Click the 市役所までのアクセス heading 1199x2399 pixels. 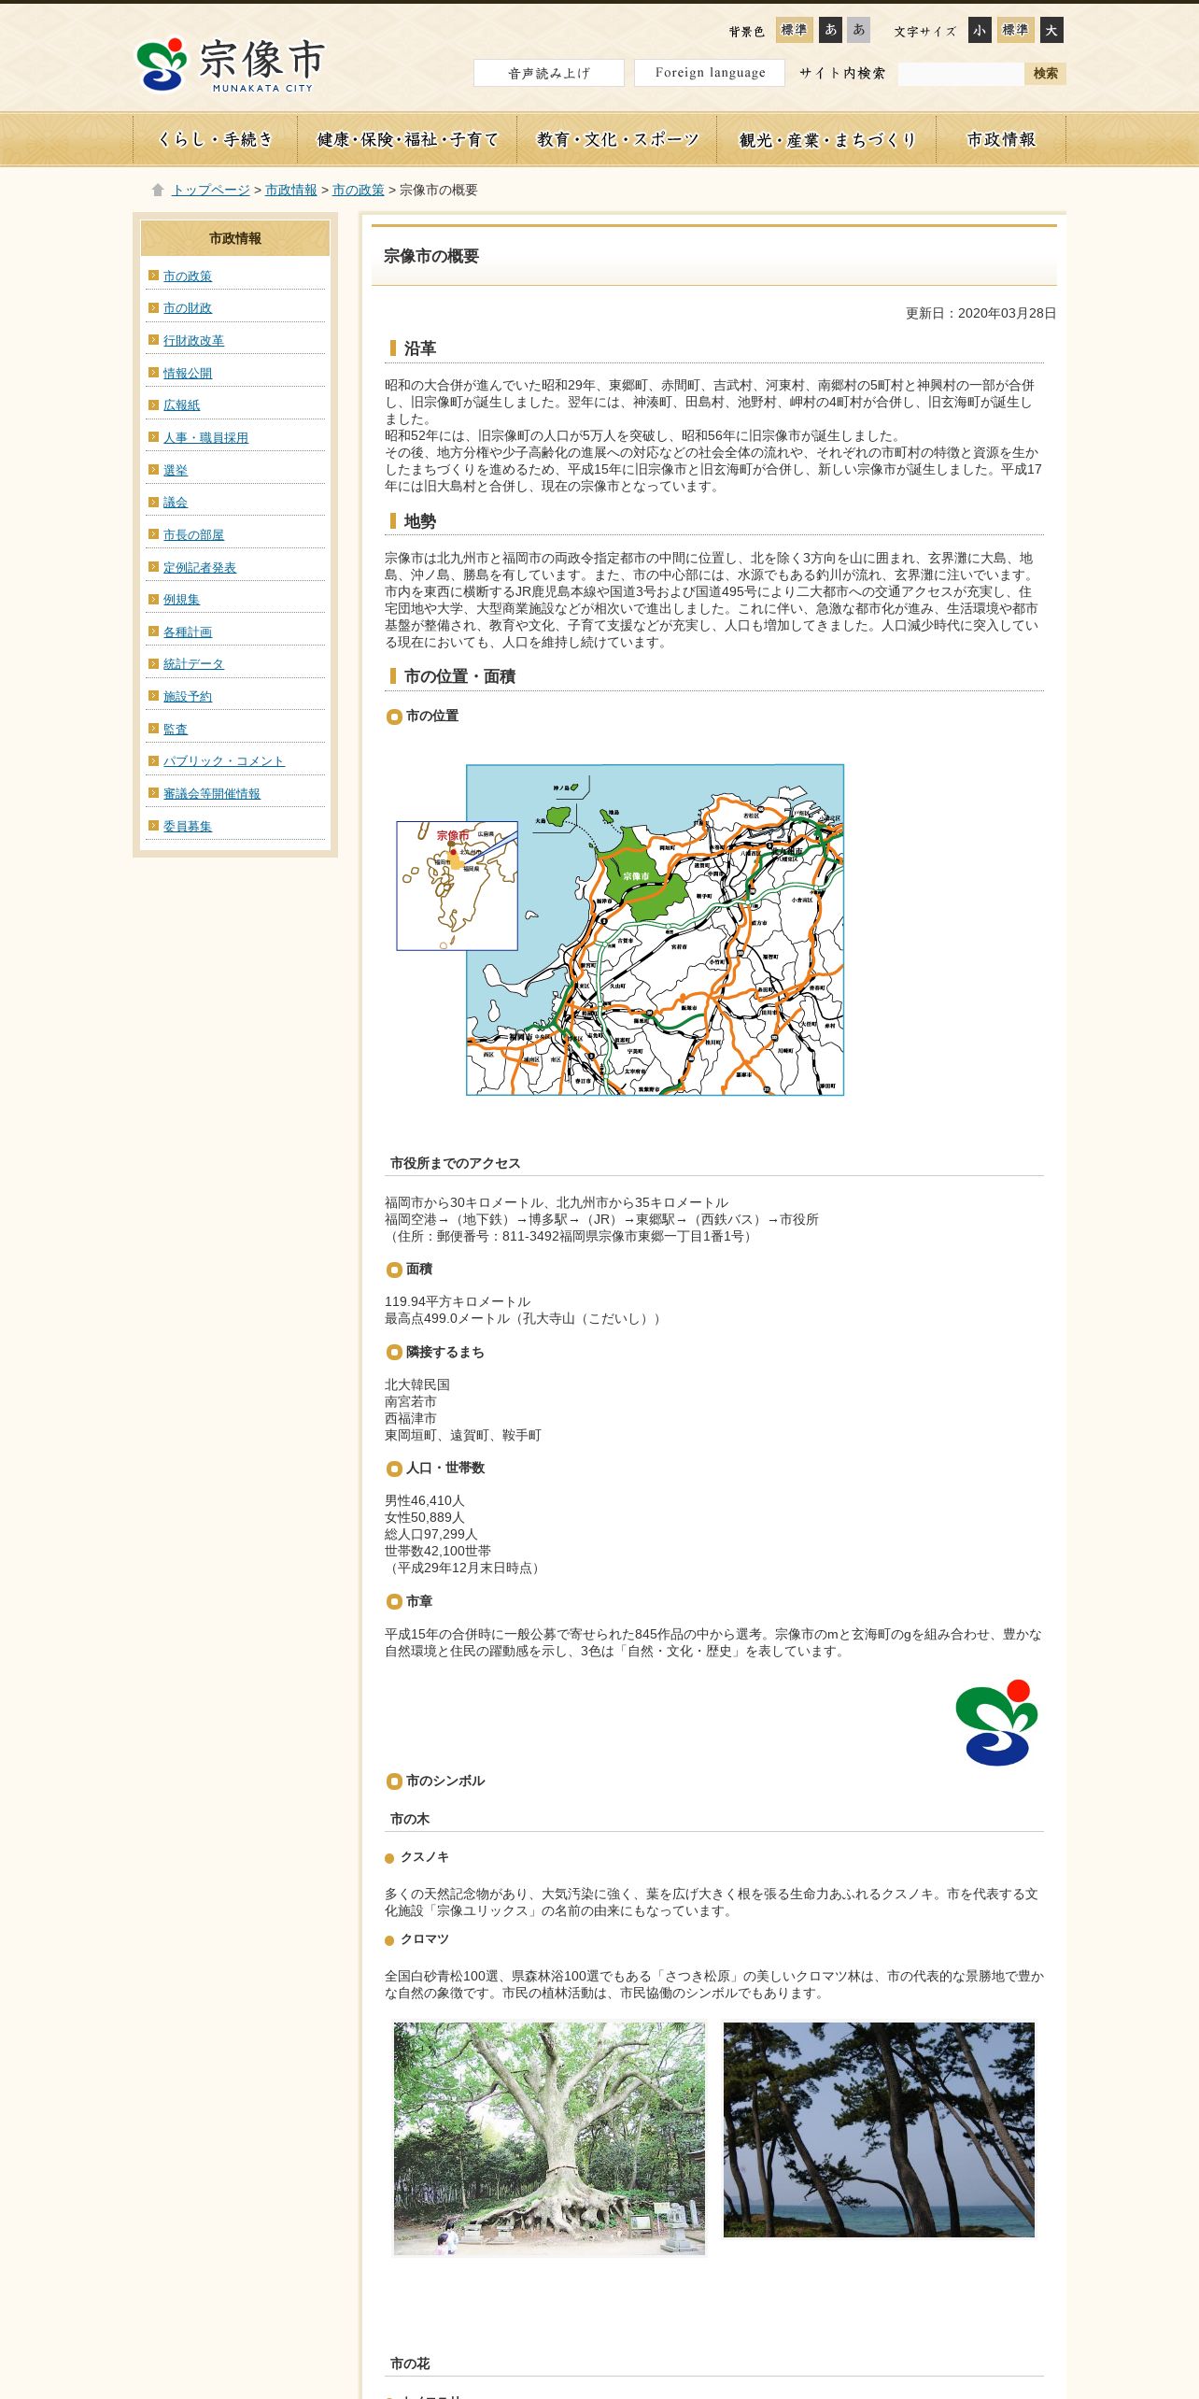click(x=455, y=1163)
